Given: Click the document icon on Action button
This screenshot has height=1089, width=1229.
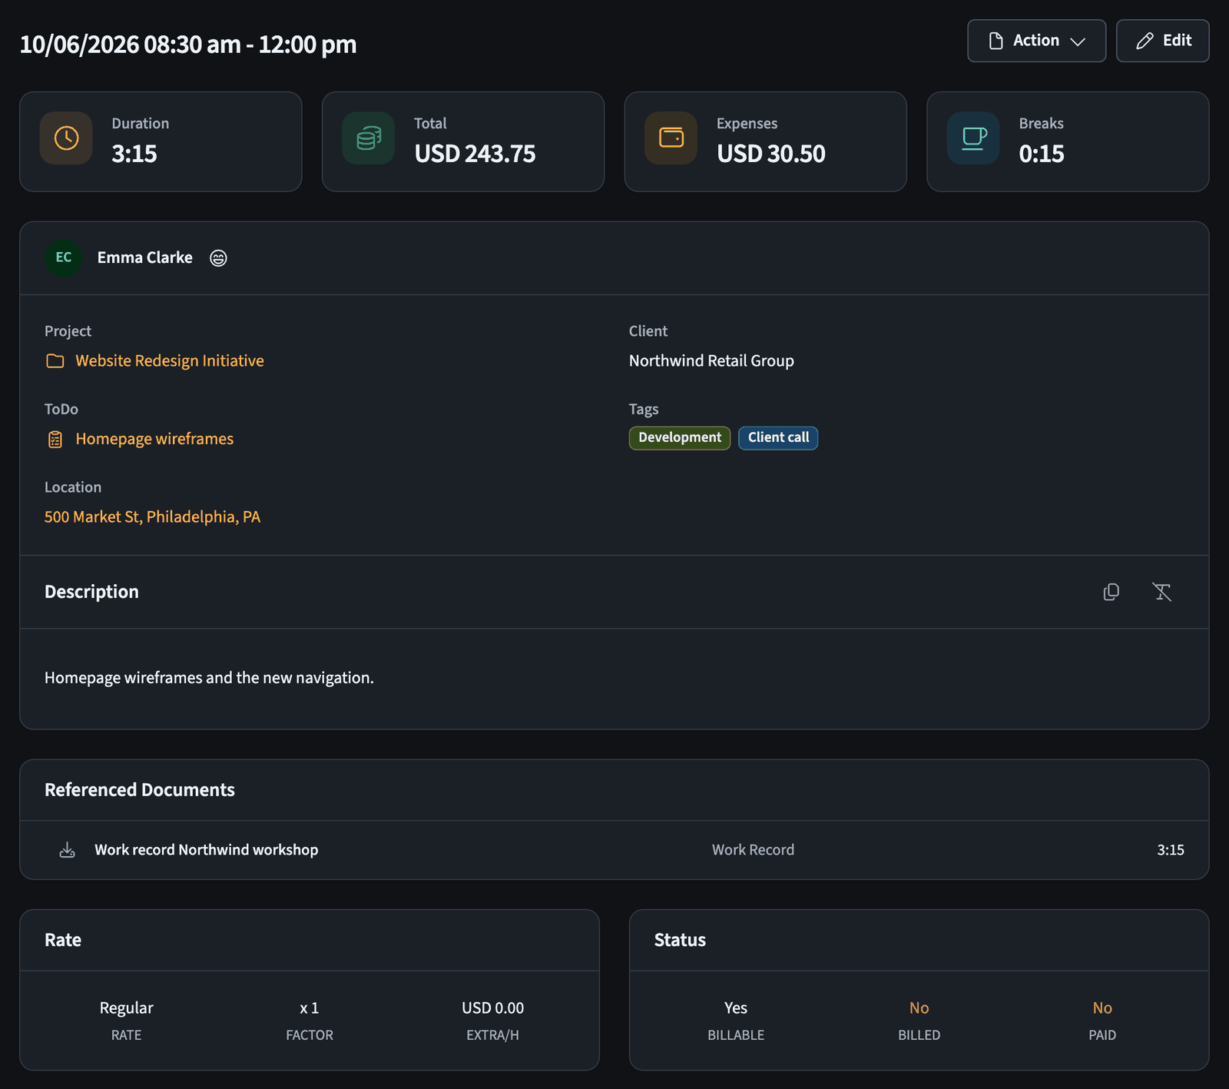Looking at the screenshot, I should pos(995,41).
